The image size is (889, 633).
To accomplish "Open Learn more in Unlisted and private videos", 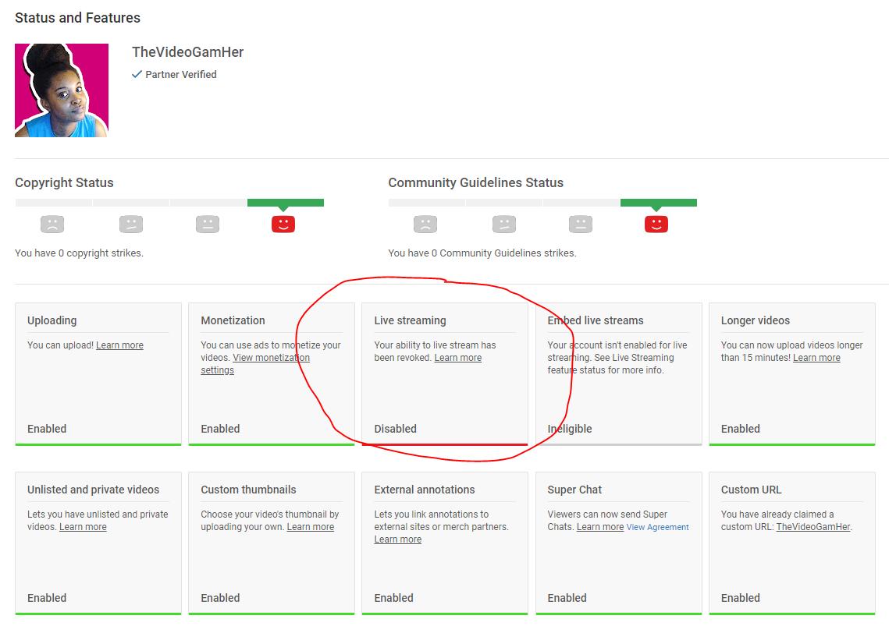I will (x=83, y=527).
